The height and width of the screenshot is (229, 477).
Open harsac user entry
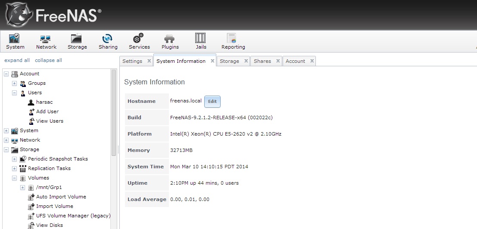(x=44, y=102)
